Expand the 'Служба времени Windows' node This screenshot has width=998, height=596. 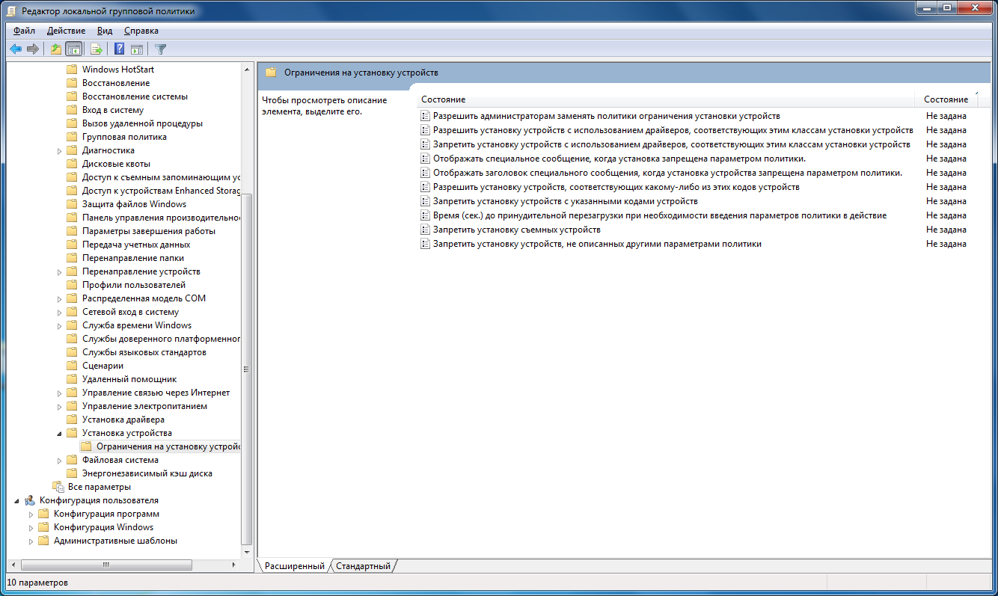pos(60,325)
